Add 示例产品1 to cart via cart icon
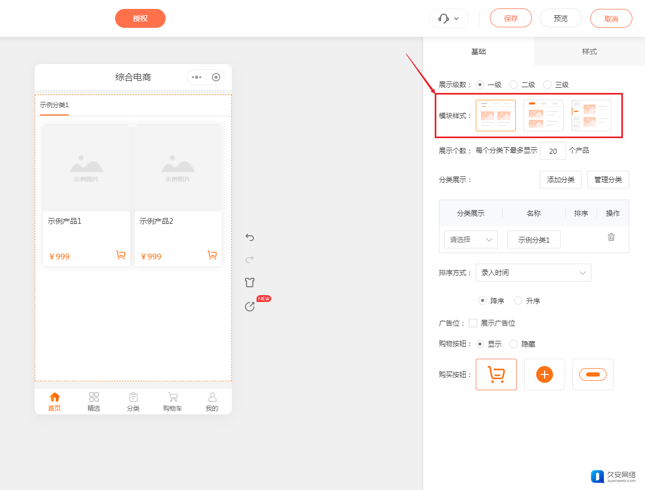Screen dimensions: 645x490 120,255
